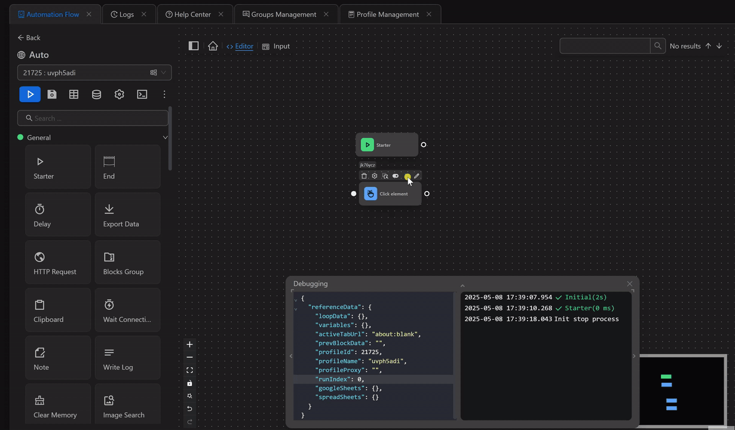Toggle the left sidebar panel visibility
The height and width of the screenshot is (430, 735).
point(194,46)
